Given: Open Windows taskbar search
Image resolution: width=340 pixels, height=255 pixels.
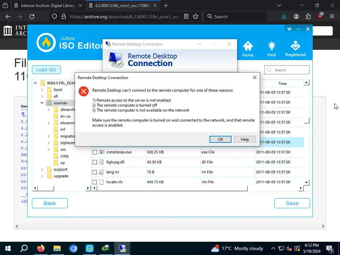Looking at the screenshot, I should pyautogui.click(x=24, y=248).
